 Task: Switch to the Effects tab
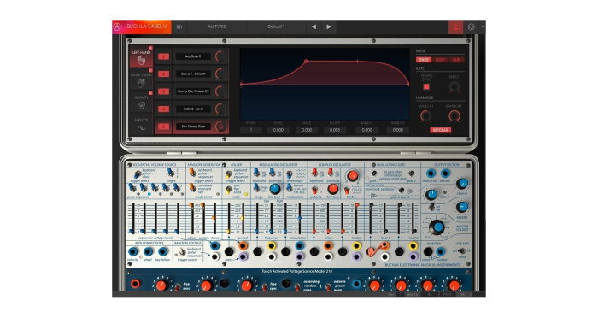pyautogui.click(x=141, y=125)
